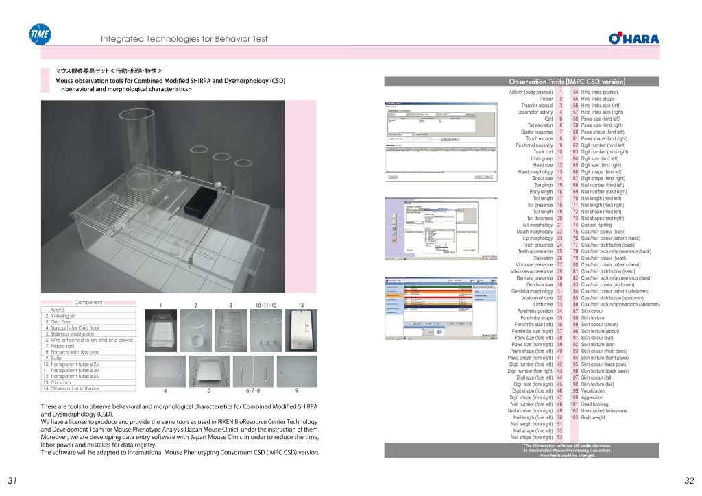Open the Grid floor thumbnail labeled 3

coord(230,330)
